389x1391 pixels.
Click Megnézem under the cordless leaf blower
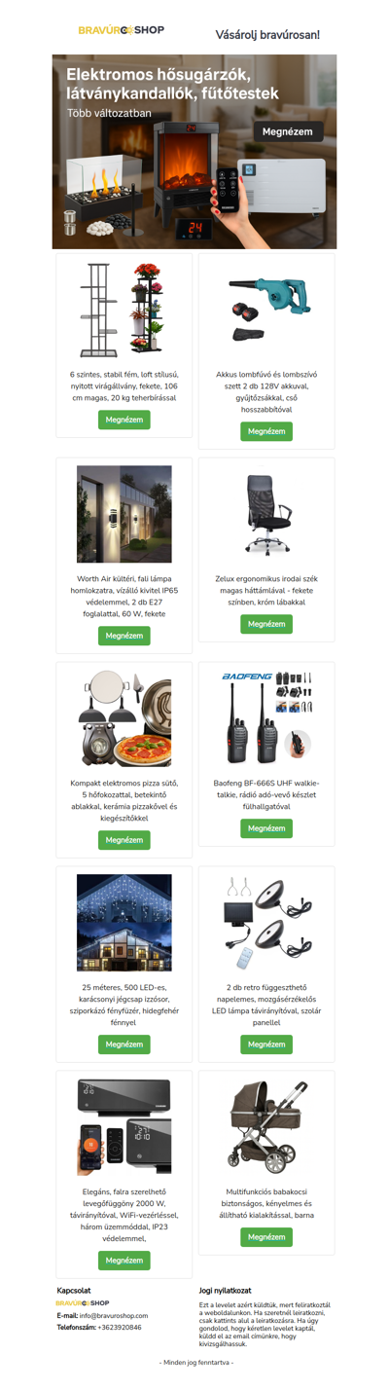click(x=266, y=431)
